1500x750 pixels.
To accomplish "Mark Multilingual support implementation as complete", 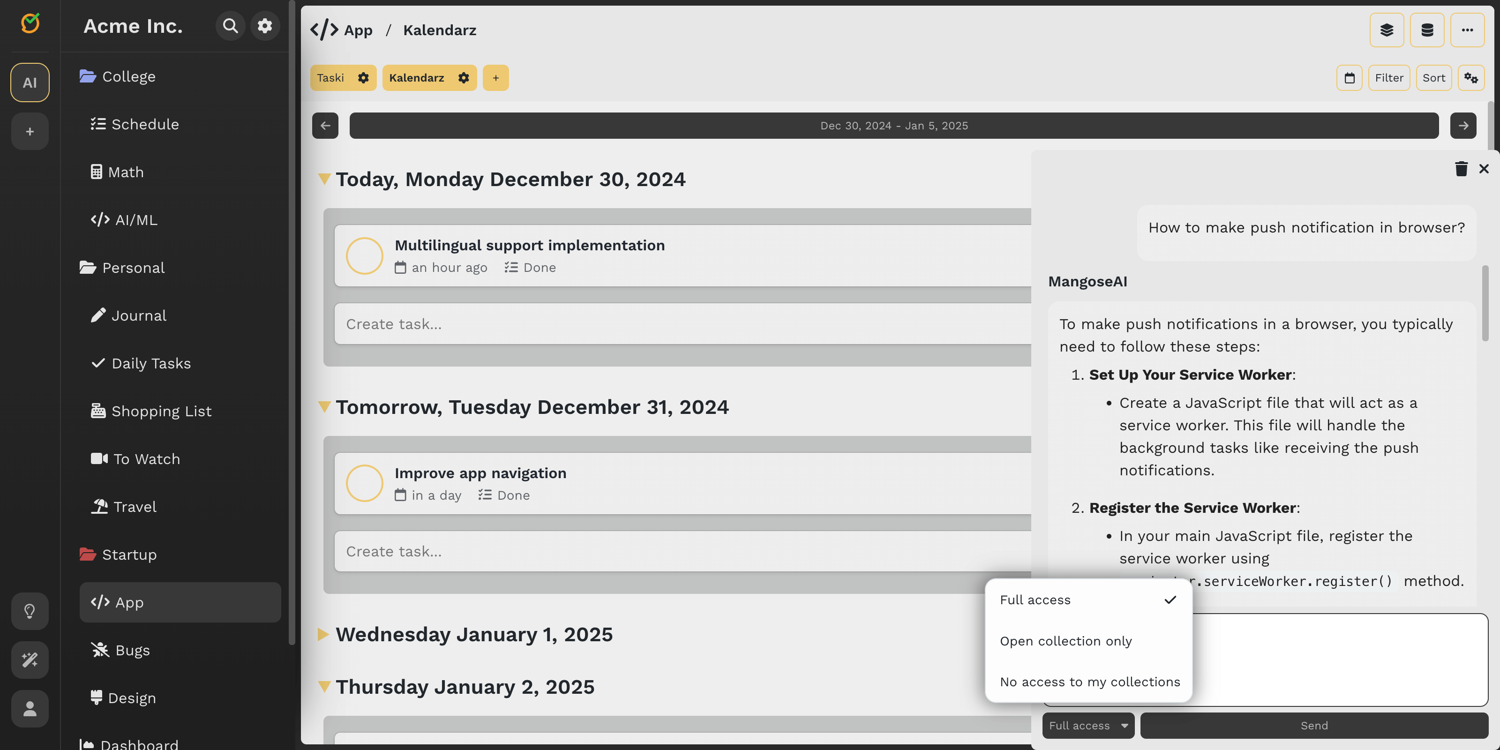I will point(365,255).
